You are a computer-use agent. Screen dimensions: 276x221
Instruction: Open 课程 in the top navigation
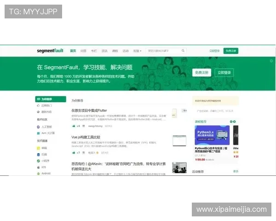pyautogui.click(x=115, y=51)
